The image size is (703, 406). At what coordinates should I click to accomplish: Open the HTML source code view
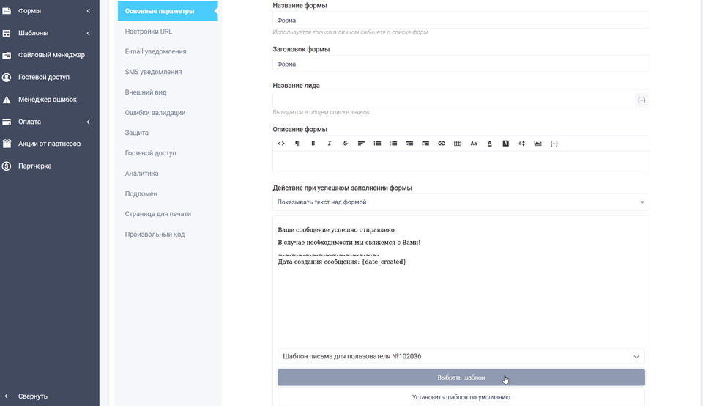[281, 144]
